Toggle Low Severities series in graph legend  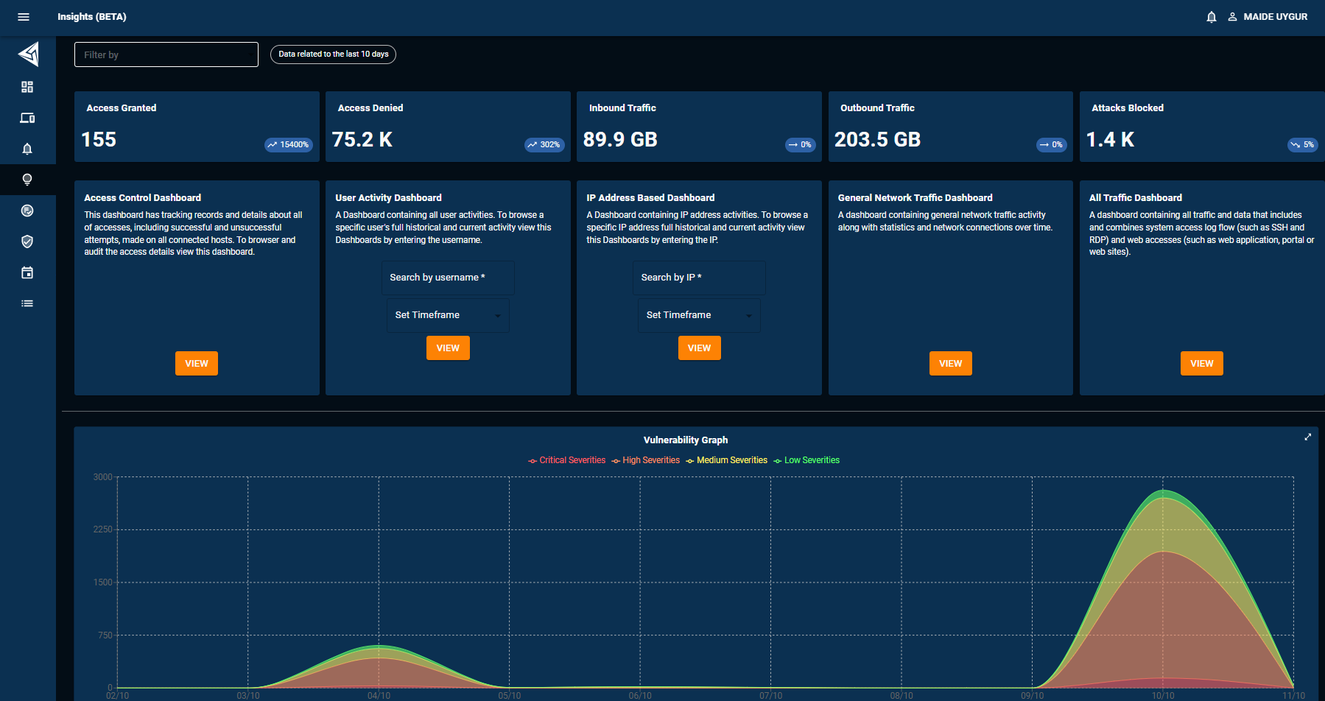806,460
